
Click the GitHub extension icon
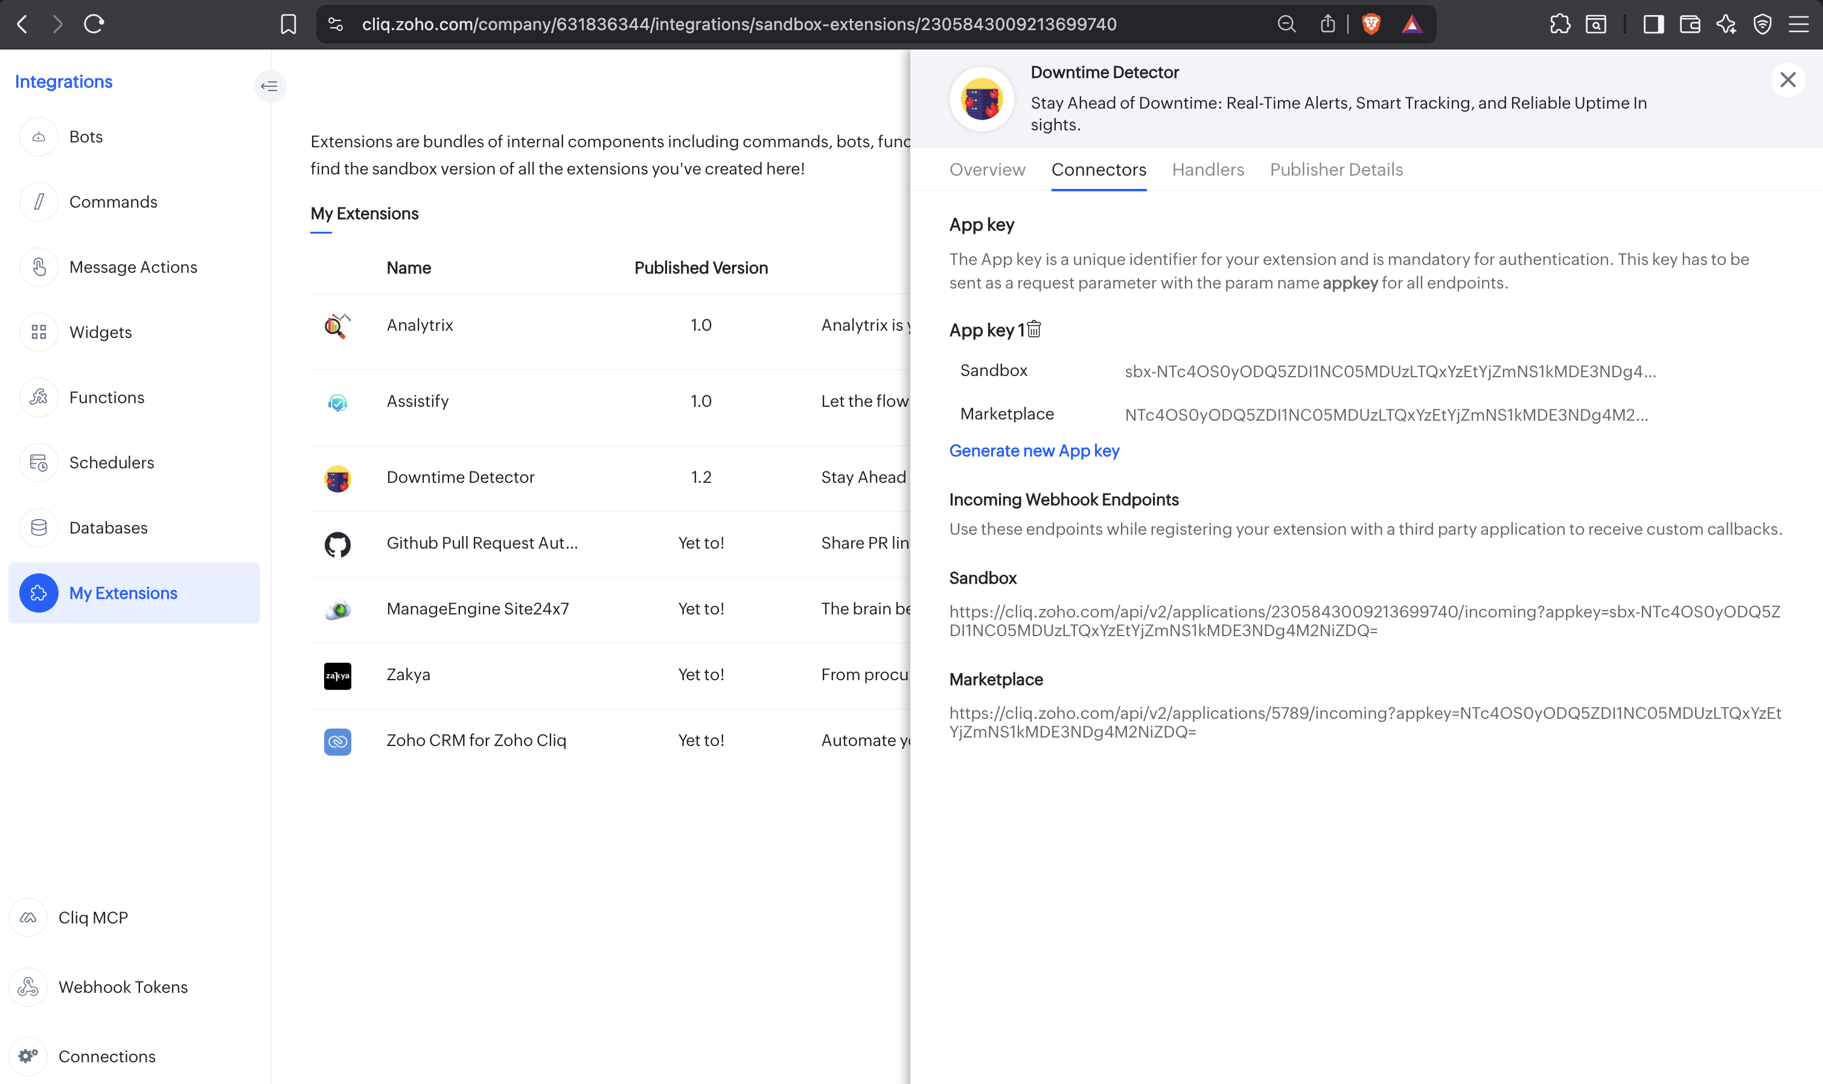[x=337, y=544]
